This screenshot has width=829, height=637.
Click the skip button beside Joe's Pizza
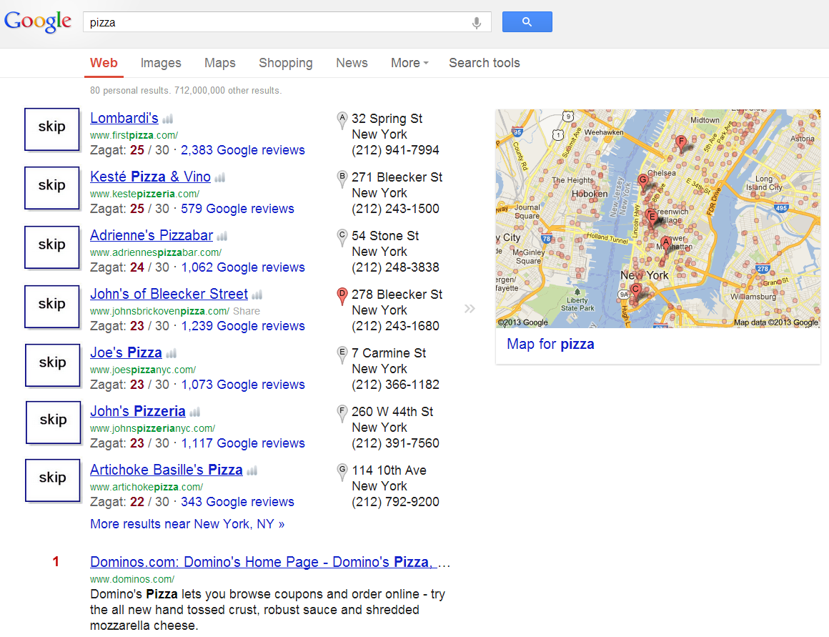(x=52, y=363)
